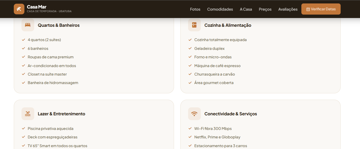Click the Wi-Fi icon for Conectividade & Serviços
360x149 pixels.
[x=194, y=114]
